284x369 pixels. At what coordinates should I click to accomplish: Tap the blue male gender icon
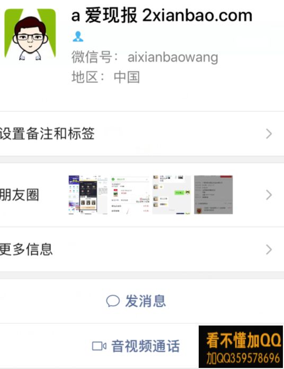tap(78, 37)
